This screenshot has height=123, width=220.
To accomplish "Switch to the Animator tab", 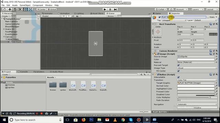I will tap(47, 13).
